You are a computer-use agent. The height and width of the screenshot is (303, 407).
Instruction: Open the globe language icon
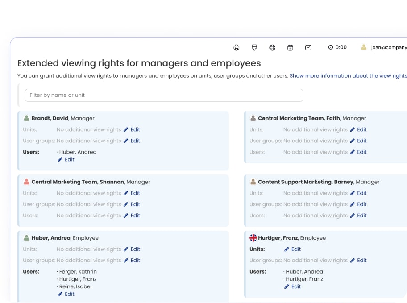[272, 47]
